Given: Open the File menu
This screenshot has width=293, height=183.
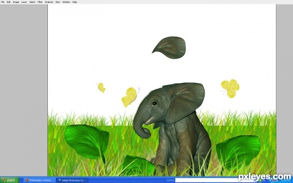Looking at the screenshot, I should click(x=2, y=2).
